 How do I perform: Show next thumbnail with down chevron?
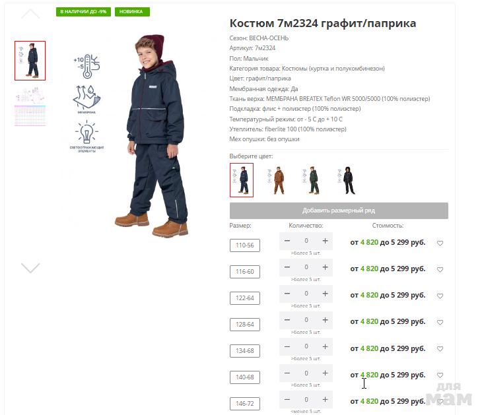tap(30, 268)
